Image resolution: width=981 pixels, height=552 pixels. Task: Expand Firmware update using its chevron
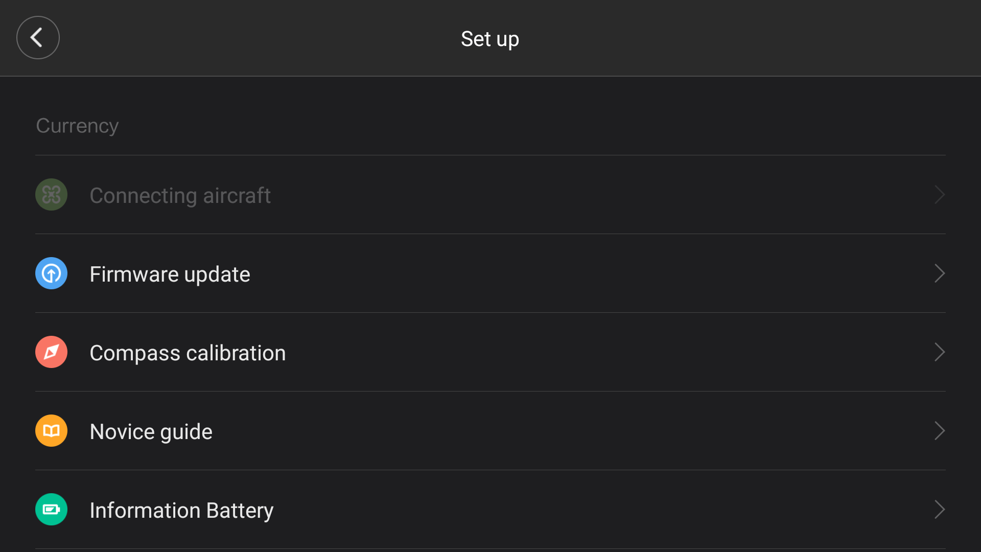pyautogui.click(x=940, y=273)
